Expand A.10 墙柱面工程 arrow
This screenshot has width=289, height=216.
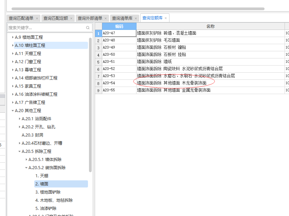coord(13,45)
